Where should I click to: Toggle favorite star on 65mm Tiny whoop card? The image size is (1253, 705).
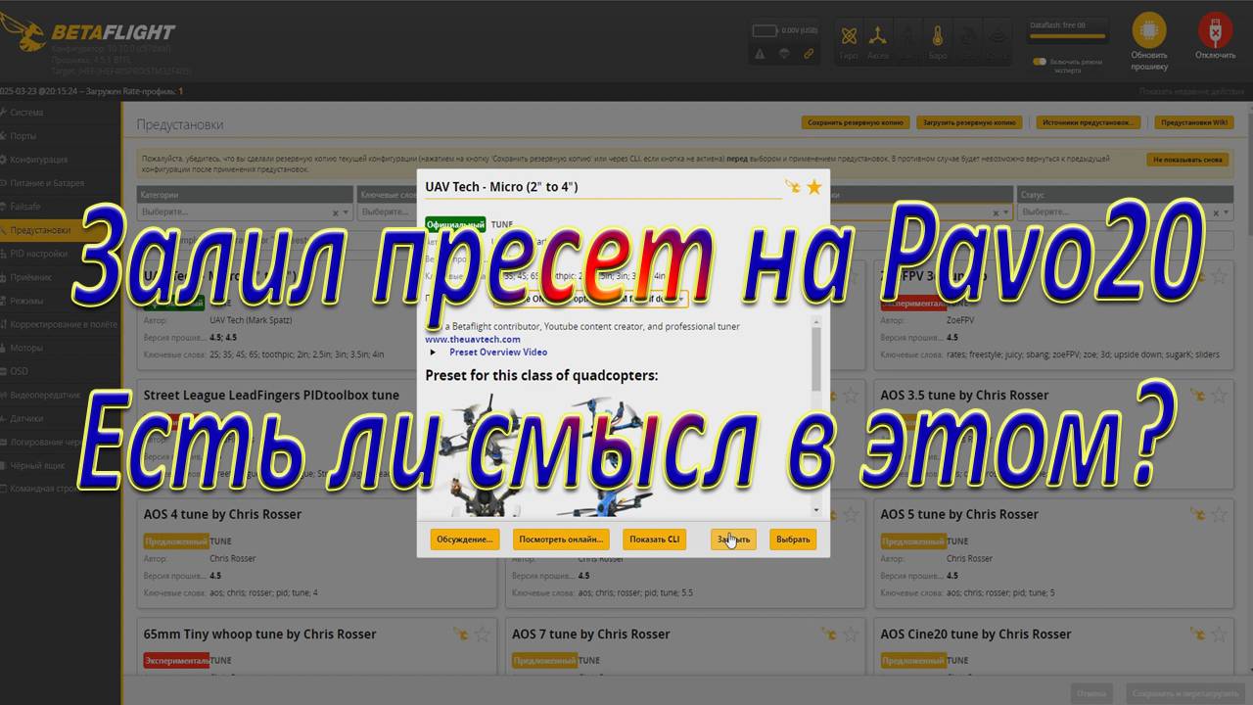pos(483,634)
